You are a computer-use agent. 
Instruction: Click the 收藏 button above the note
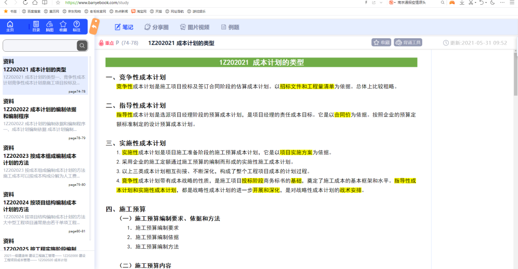(381, 42)
